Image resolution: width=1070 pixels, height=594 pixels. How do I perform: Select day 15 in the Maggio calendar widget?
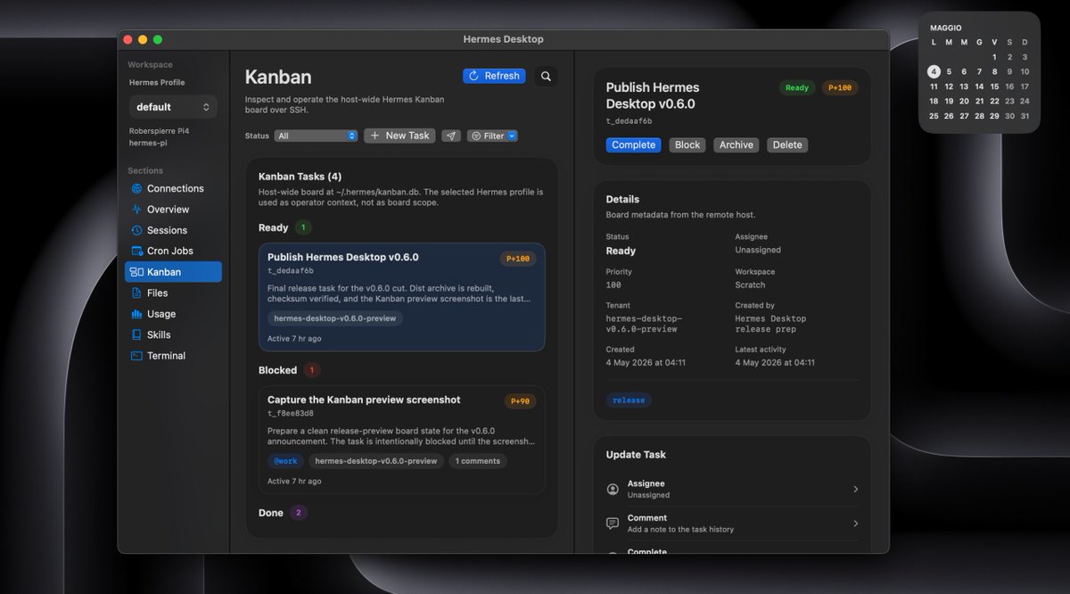coord(994,87)
